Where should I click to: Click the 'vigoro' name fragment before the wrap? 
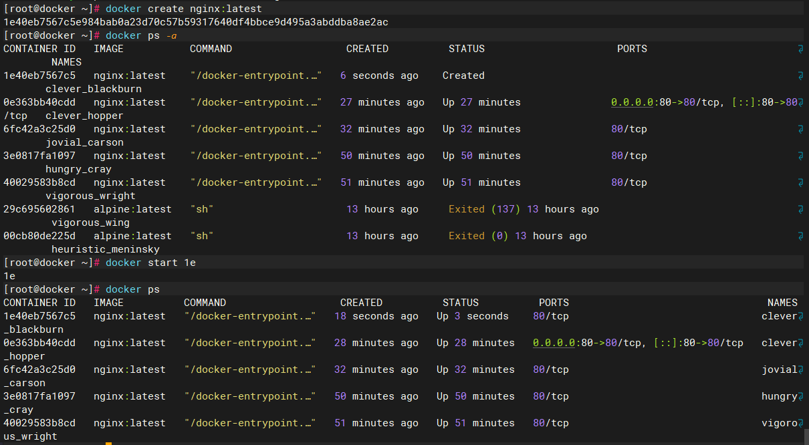pyautogui.click(x=780, y=423)
